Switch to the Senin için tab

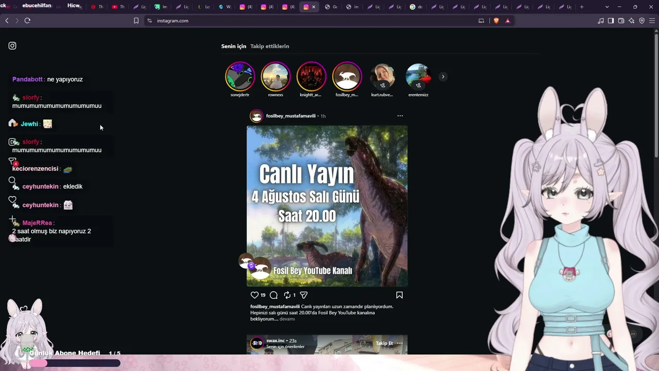234,46
